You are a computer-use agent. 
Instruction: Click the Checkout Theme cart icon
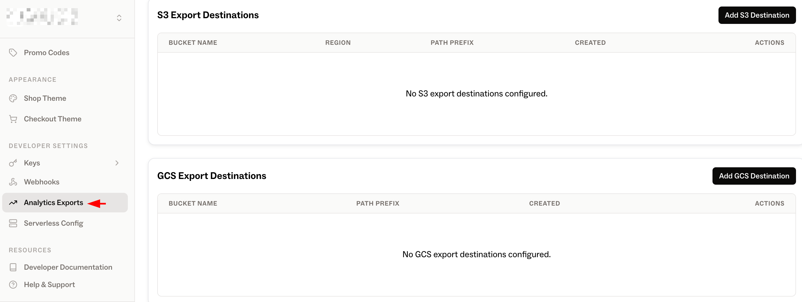click(13, 119)
